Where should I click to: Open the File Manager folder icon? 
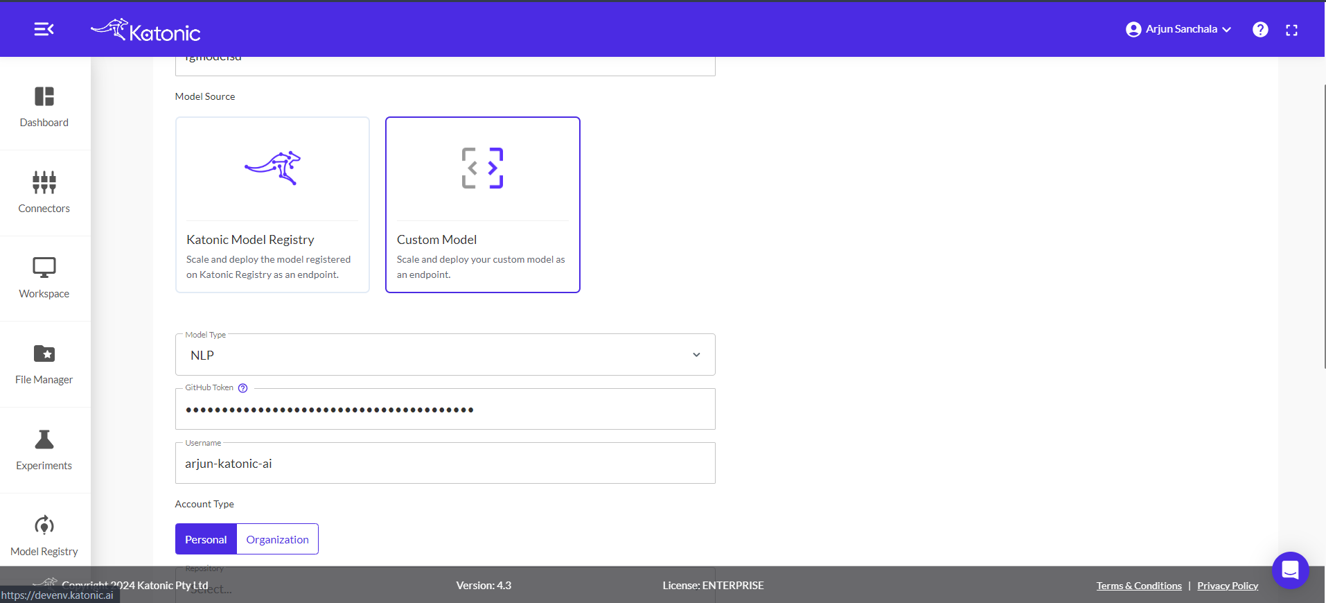click(x=44, y=353)
